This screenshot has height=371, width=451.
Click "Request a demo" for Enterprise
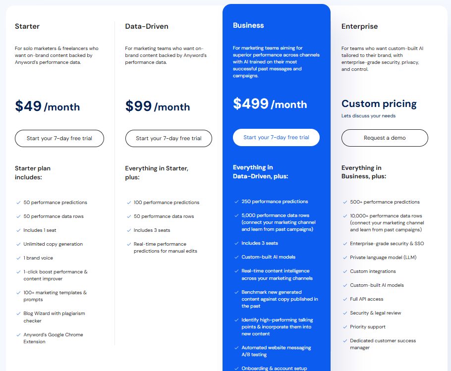[385, 138]
